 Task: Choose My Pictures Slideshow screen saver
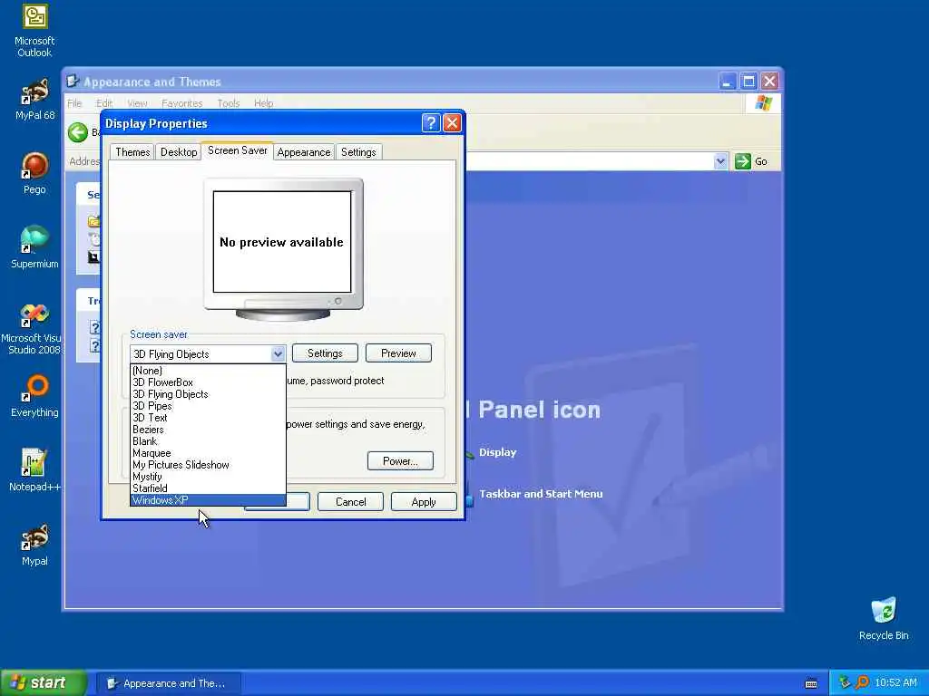(x=208, y=465)
